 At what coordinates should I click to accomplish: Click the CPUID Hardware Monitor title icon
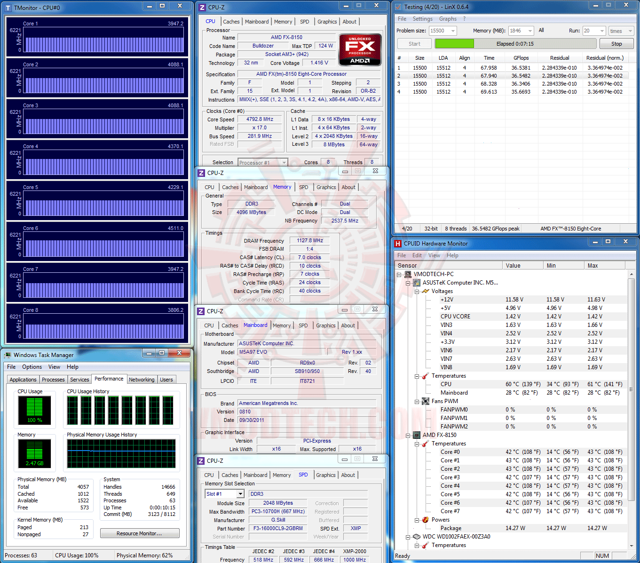[398, 244]
